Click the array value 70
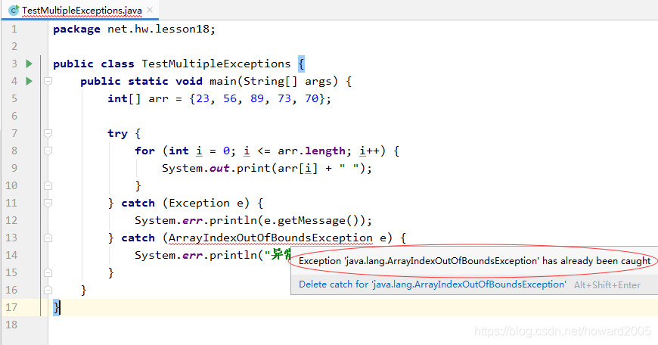658x345 pixels. pos(312,98)
